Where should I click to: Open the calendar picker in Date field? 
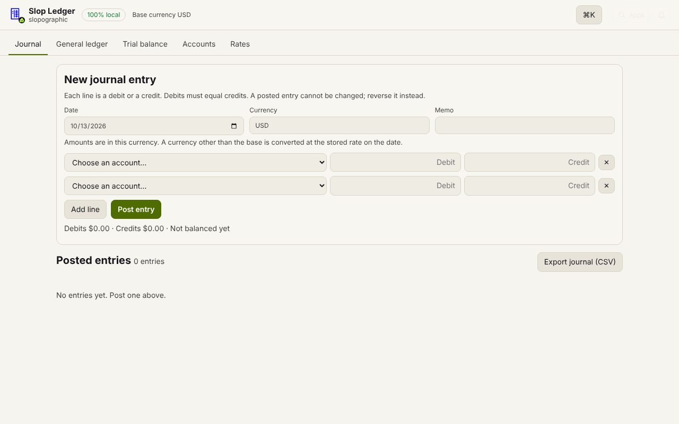coord(234,126)
